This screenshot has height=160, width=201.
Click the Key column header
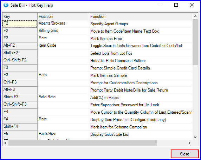click(20, 16)
